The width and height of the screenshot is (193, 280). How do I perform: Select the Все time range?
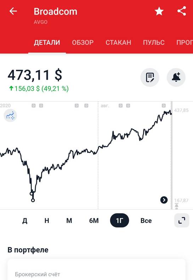point(146,221)
